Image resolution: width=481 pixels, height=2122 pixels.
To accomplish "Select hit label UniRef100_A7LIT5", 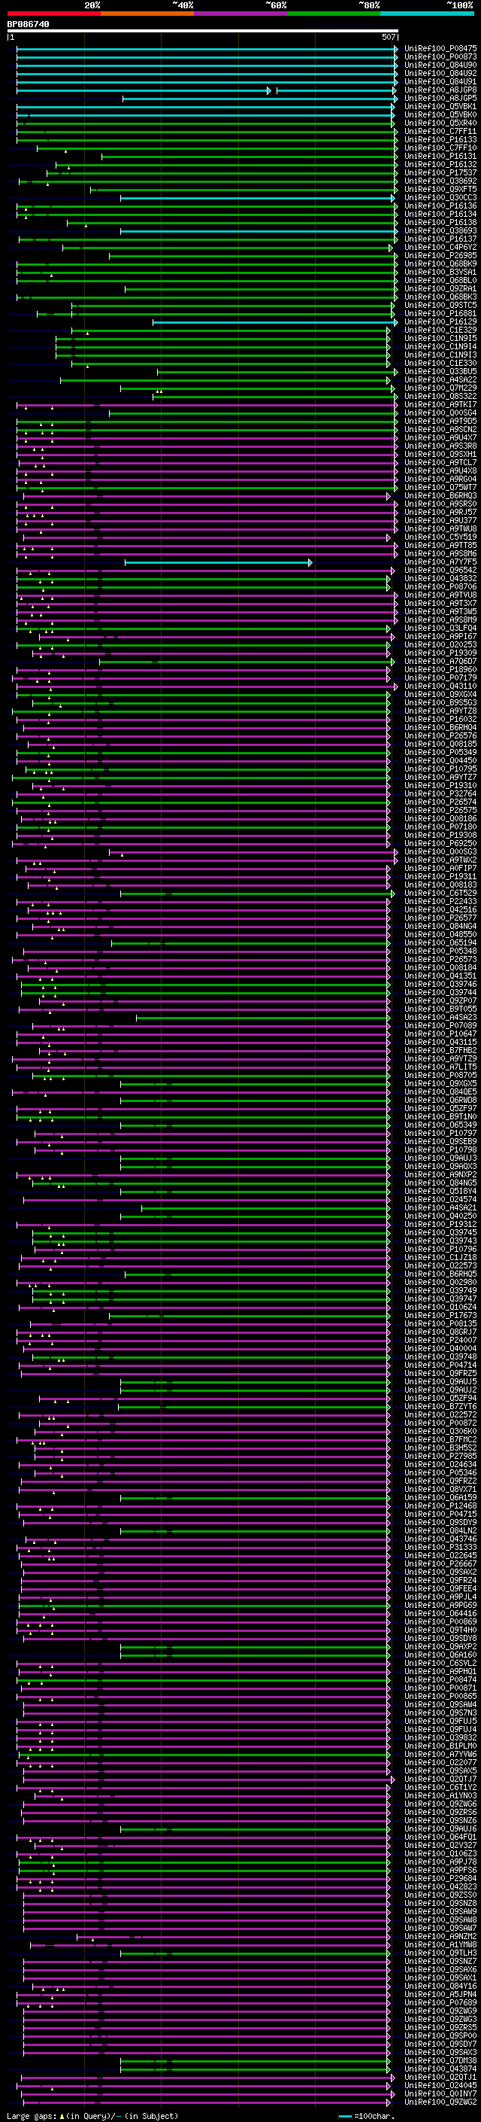I will click(x=440, y=1067).
